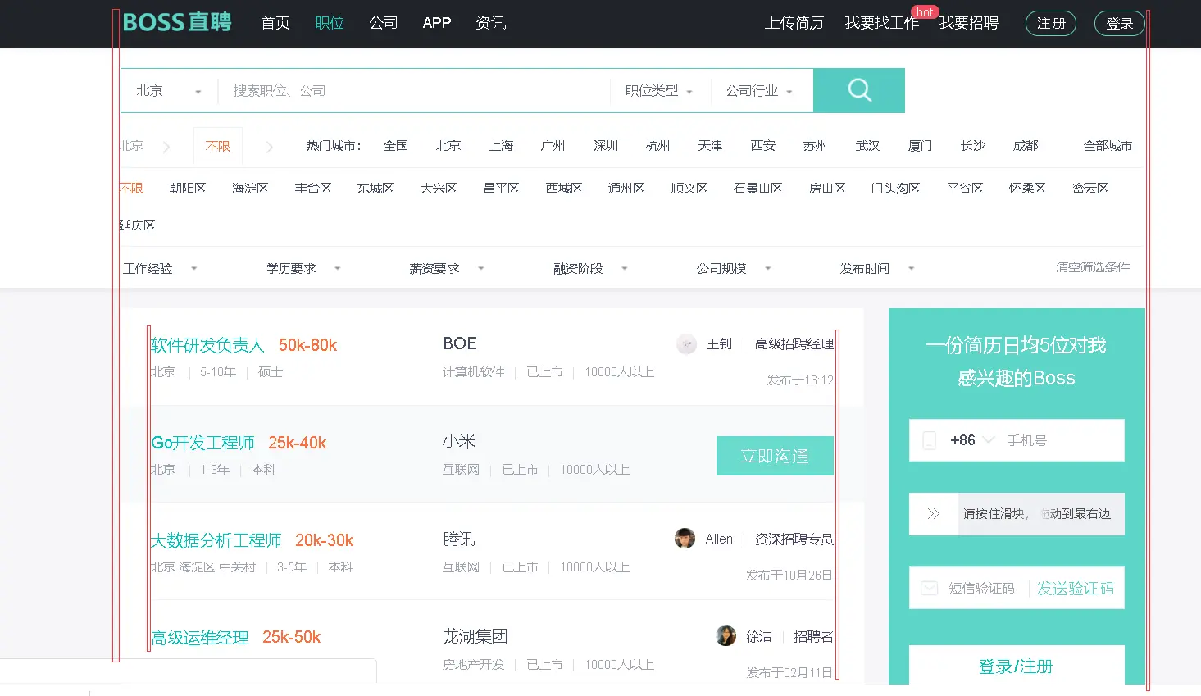This screenshot has width=1201, height=696.
Task: Open the 软件研发负责人 job listing
Action: 207,345
